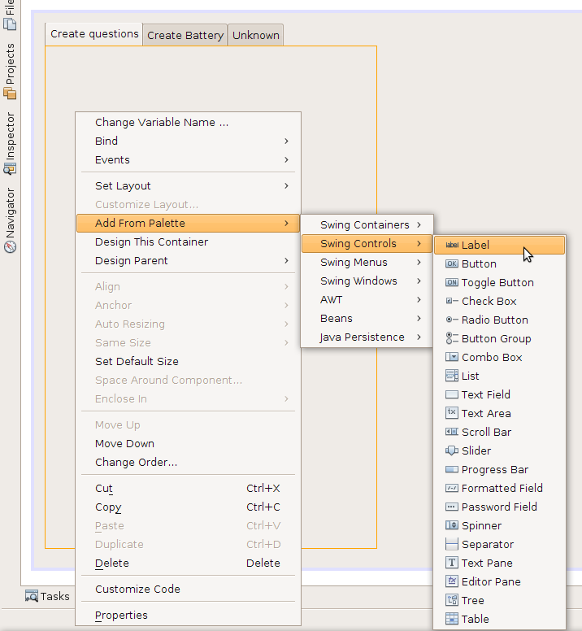Image resolution: width=582 pixels, height=631 pixels.
Task: Expand the Set Layout submenu
Action: (x=188, y=185)
